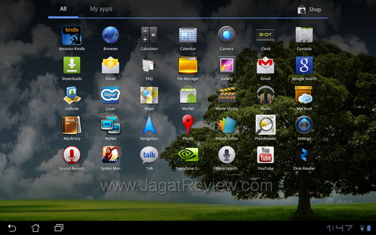Open the Zinio Reader app
Viewport: 376px width, 235px height.
click(x=304, y=155)
